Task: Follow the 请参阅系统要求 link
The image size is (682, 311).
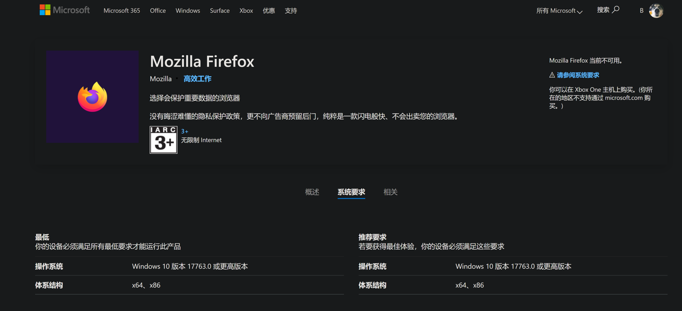Action: 578,75
